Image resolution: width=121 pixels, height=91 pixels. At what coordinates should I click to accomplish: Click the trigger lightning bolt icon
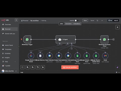tap(21, 39)
